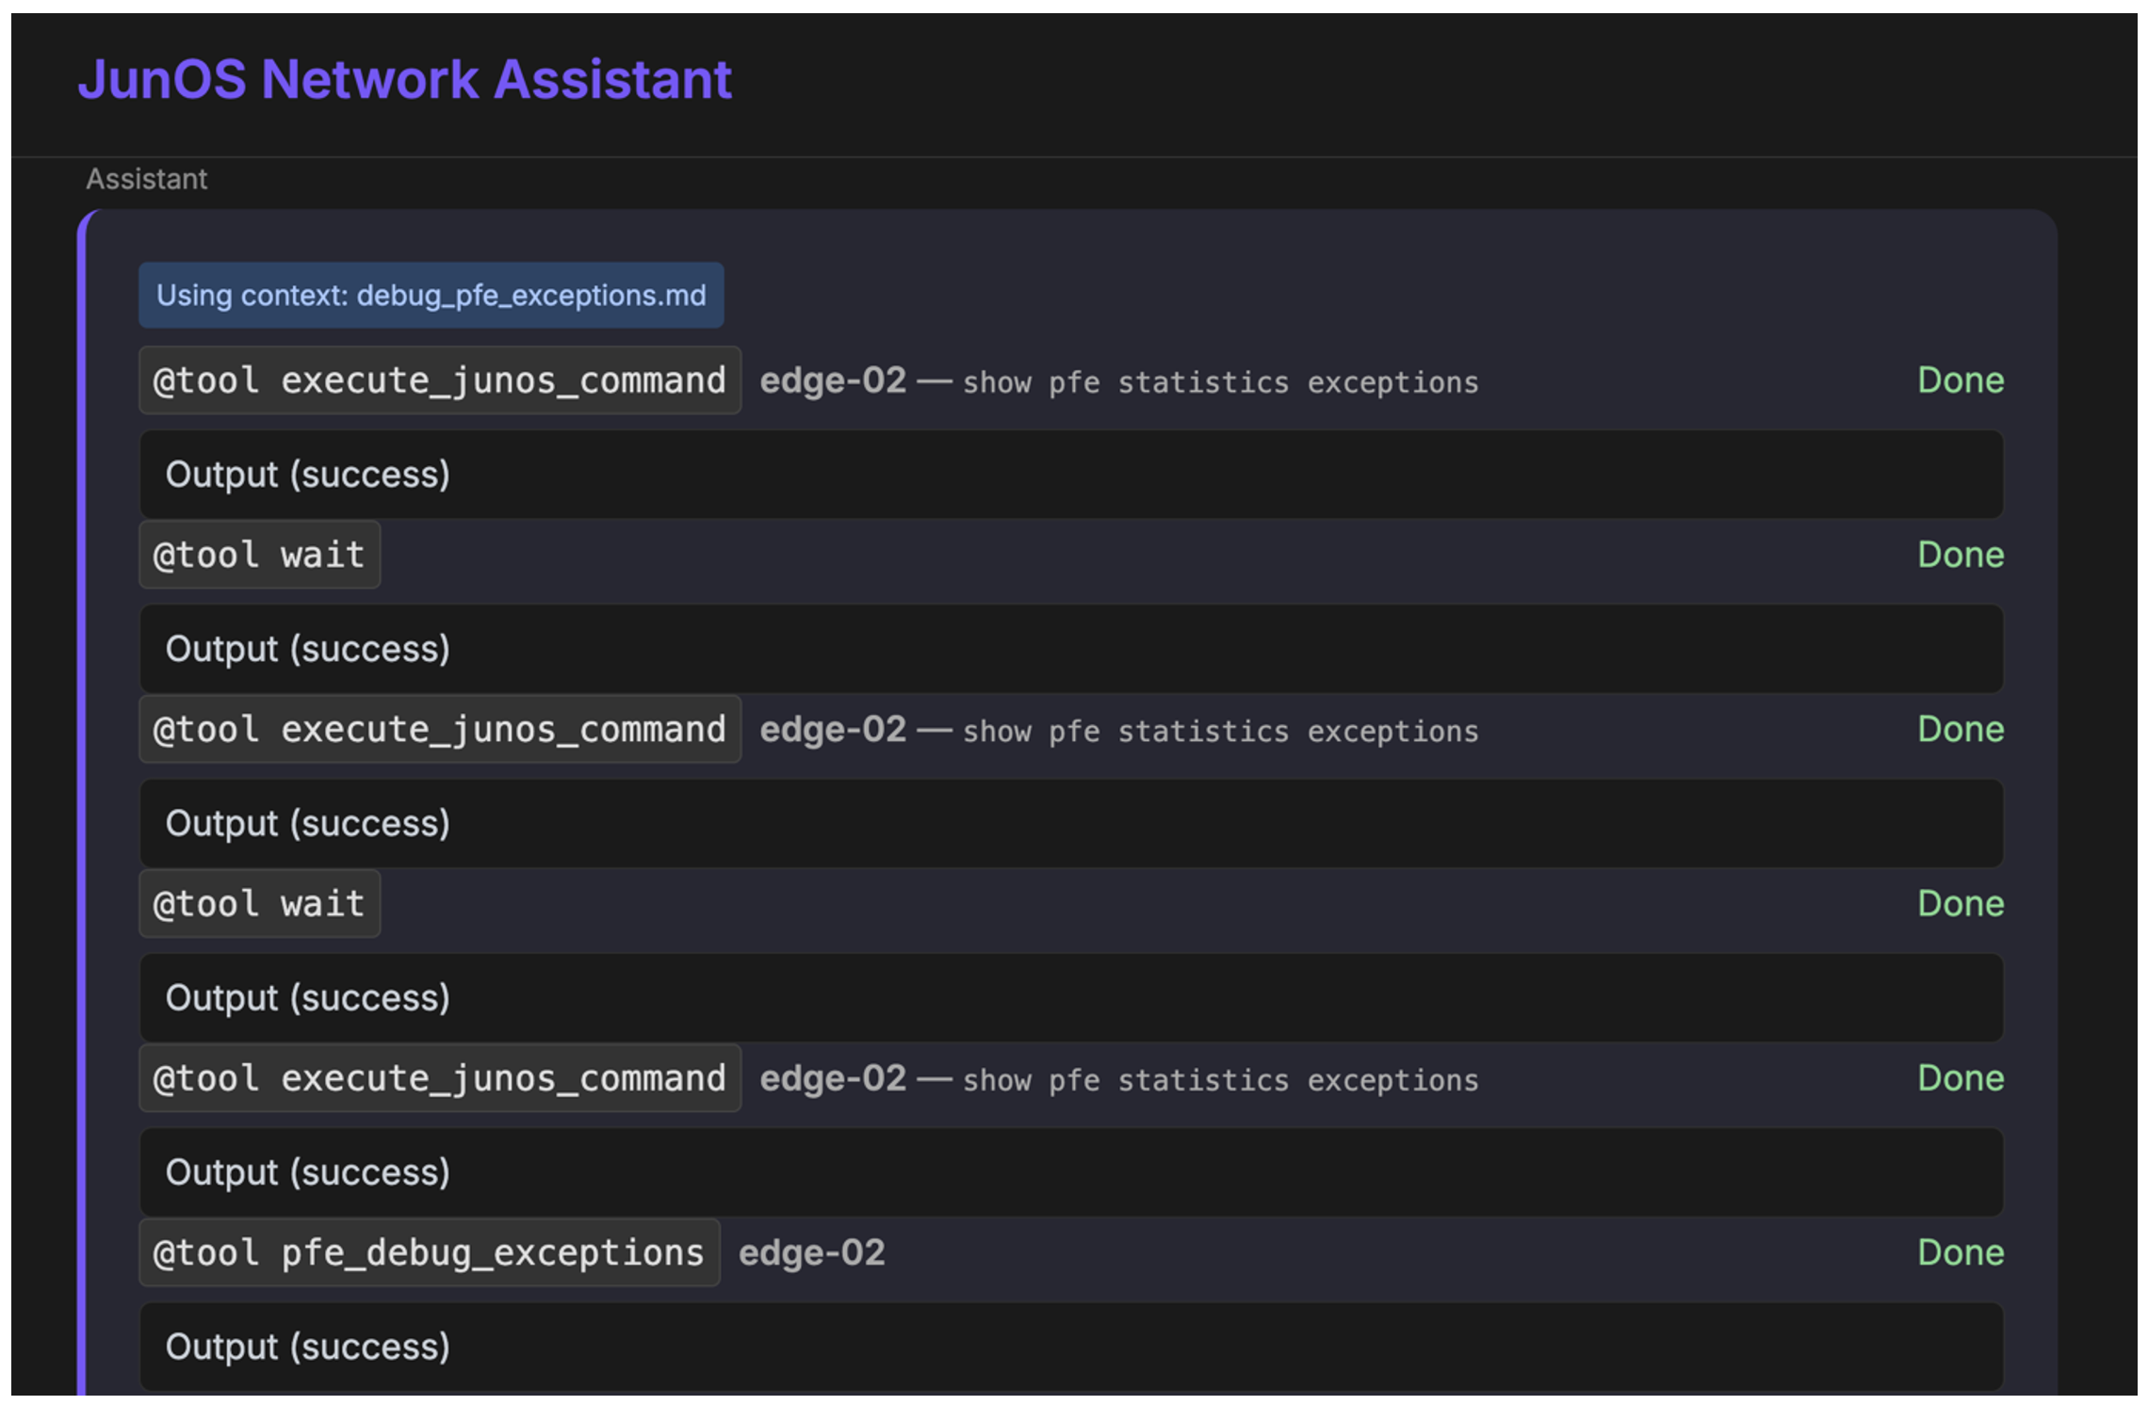Click the edge-02 label next to pfe_debug_exceptions
This screenshot has width=2148, height=1405.
coord(811,1253)
